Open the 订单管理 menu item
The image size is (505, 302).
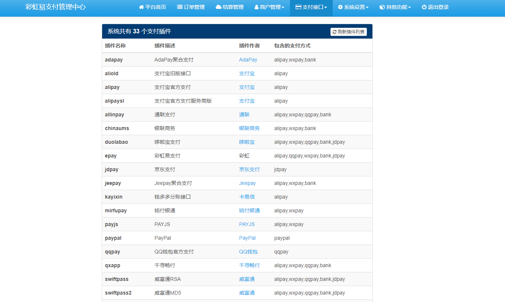(x=191, y=7)
